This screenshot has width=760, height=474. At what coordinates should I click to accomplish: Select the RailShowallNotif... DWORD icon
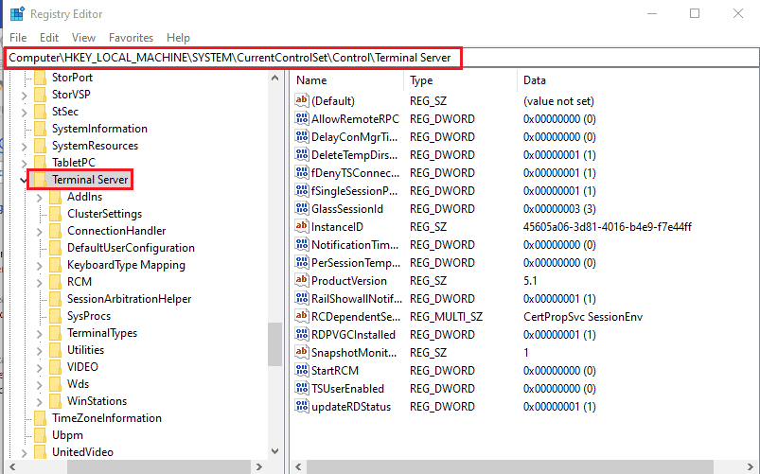pyautogui.click(x=302, y=298)
